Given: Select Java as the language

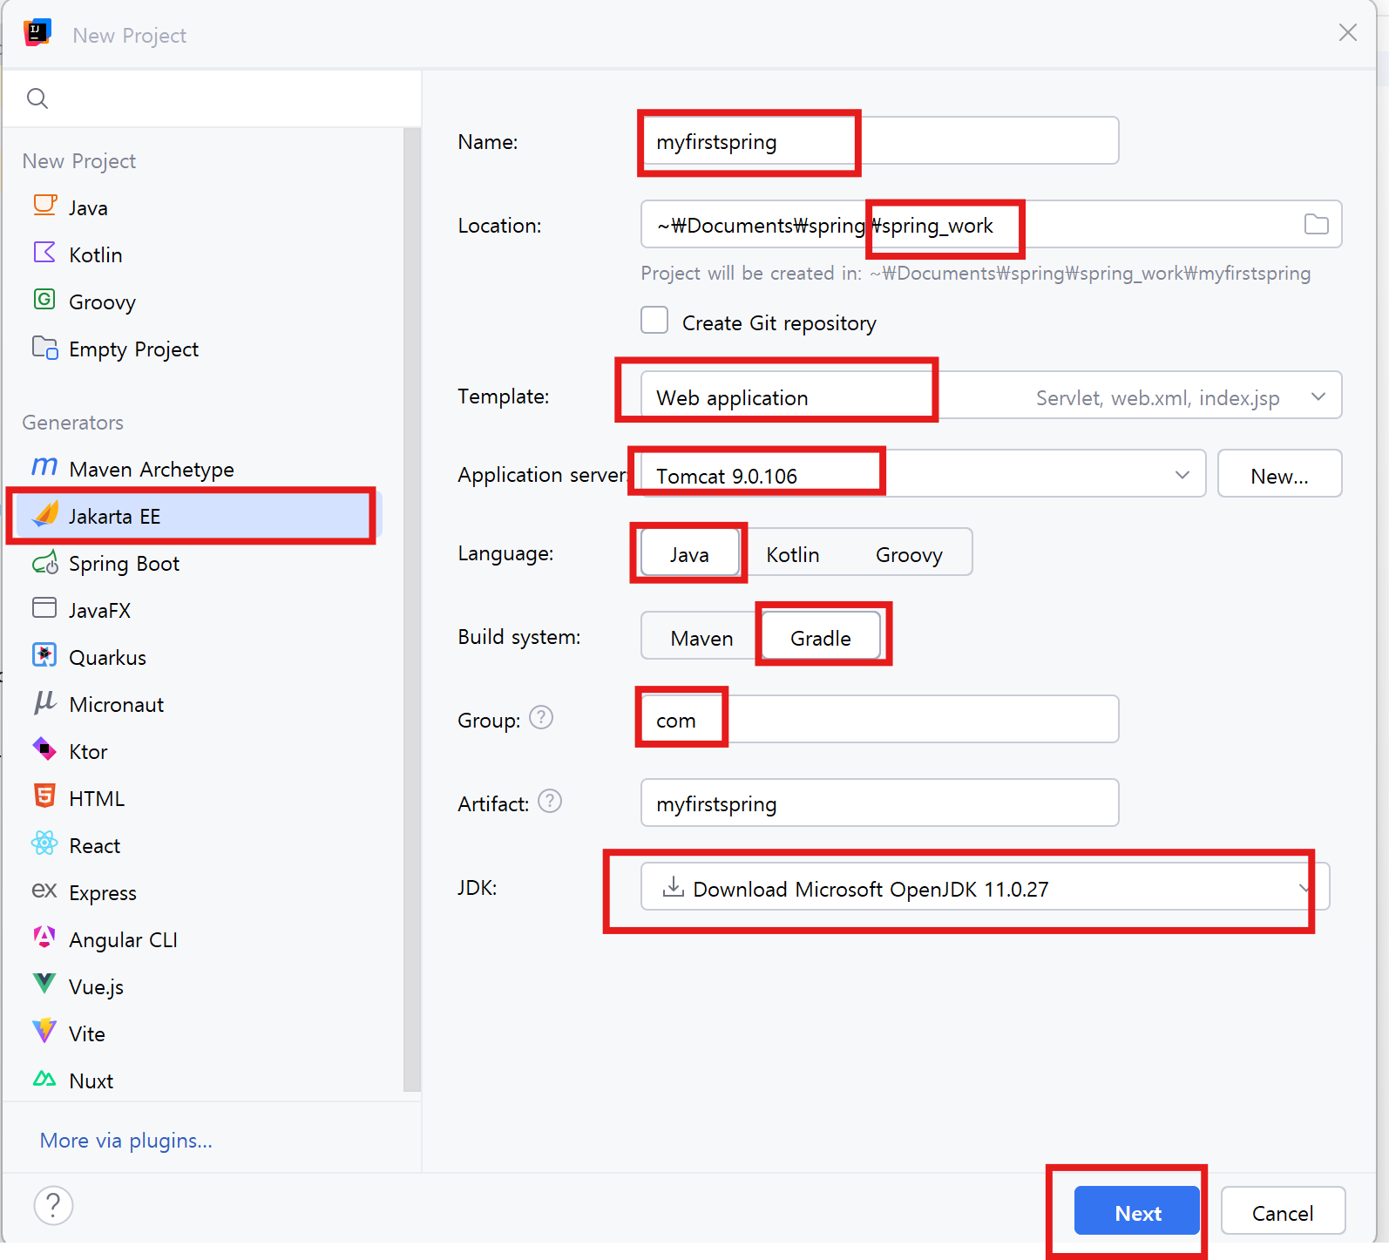Looking at the screenshot, I should tap(689, 554).
